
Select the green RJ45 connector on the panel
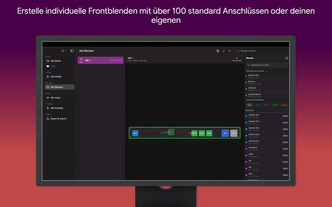point(202,133)
